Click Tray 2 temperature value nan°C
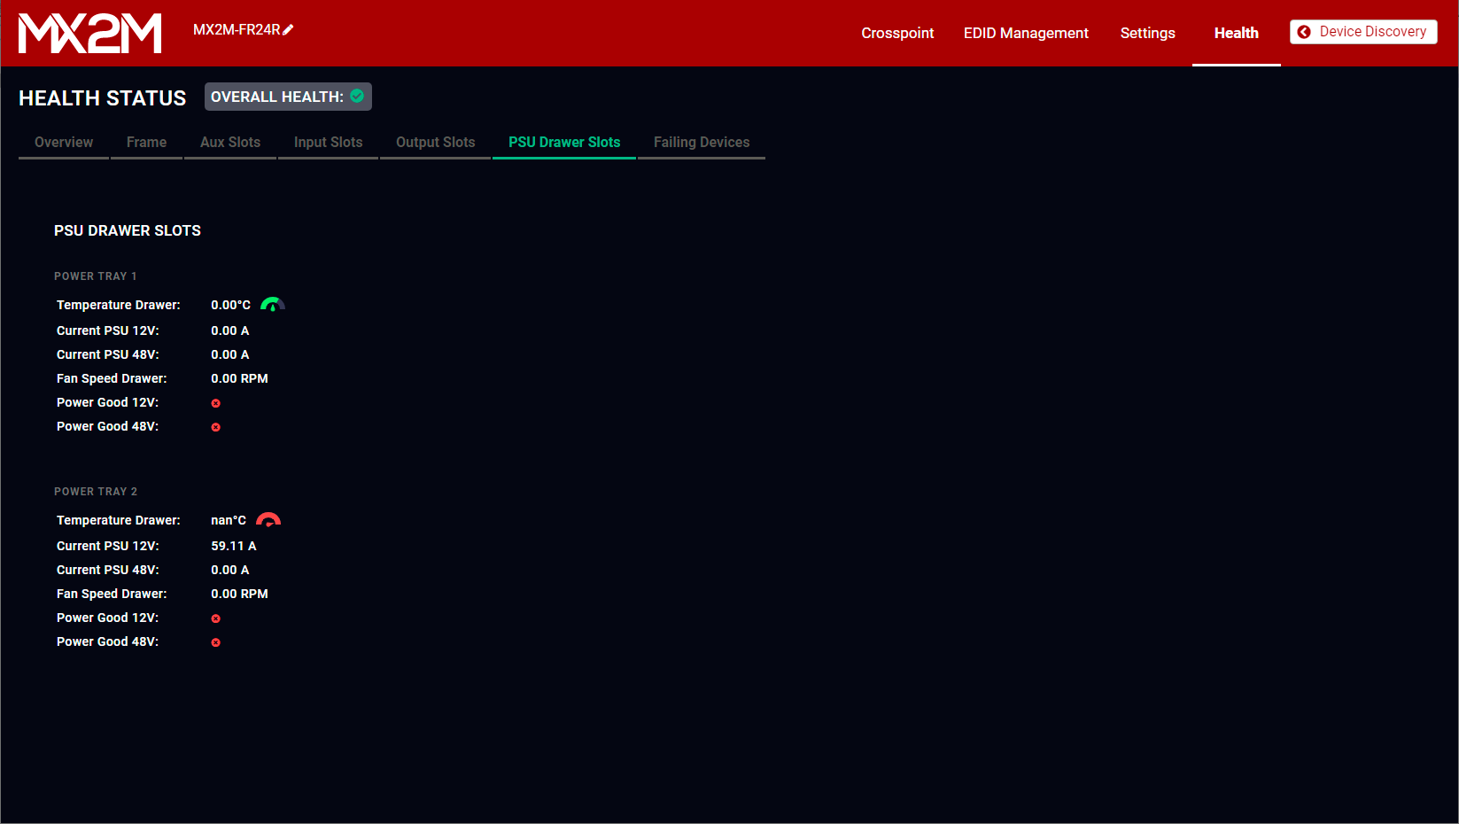Image resolution: width=1459 pixels, height=824 pixels. coord(229,520)
